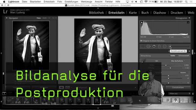Hide the bottom filmstrip panel arrow
The image size is (196, 110).
[x=98, y=108]
